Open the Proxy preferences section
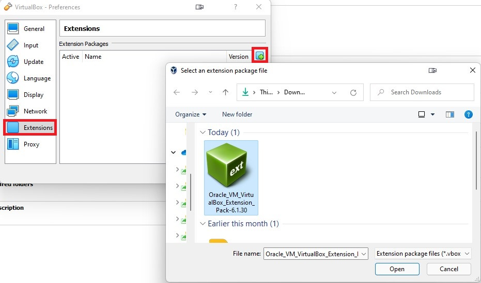Viewport: 481px width, 283px height. click(30, 144)
